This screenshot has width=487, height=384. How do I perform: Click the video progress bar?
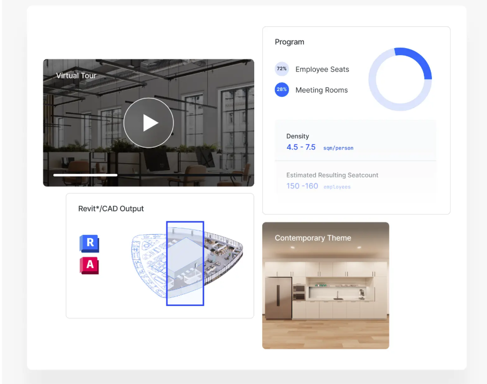[x=85, y=175]
